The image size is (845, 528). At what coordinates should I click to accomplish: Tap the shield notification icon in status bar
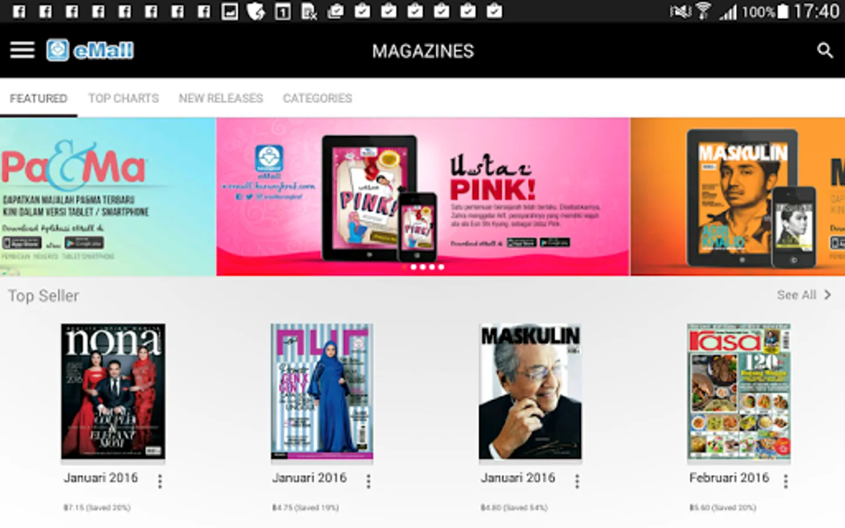[x=256, y=11]
